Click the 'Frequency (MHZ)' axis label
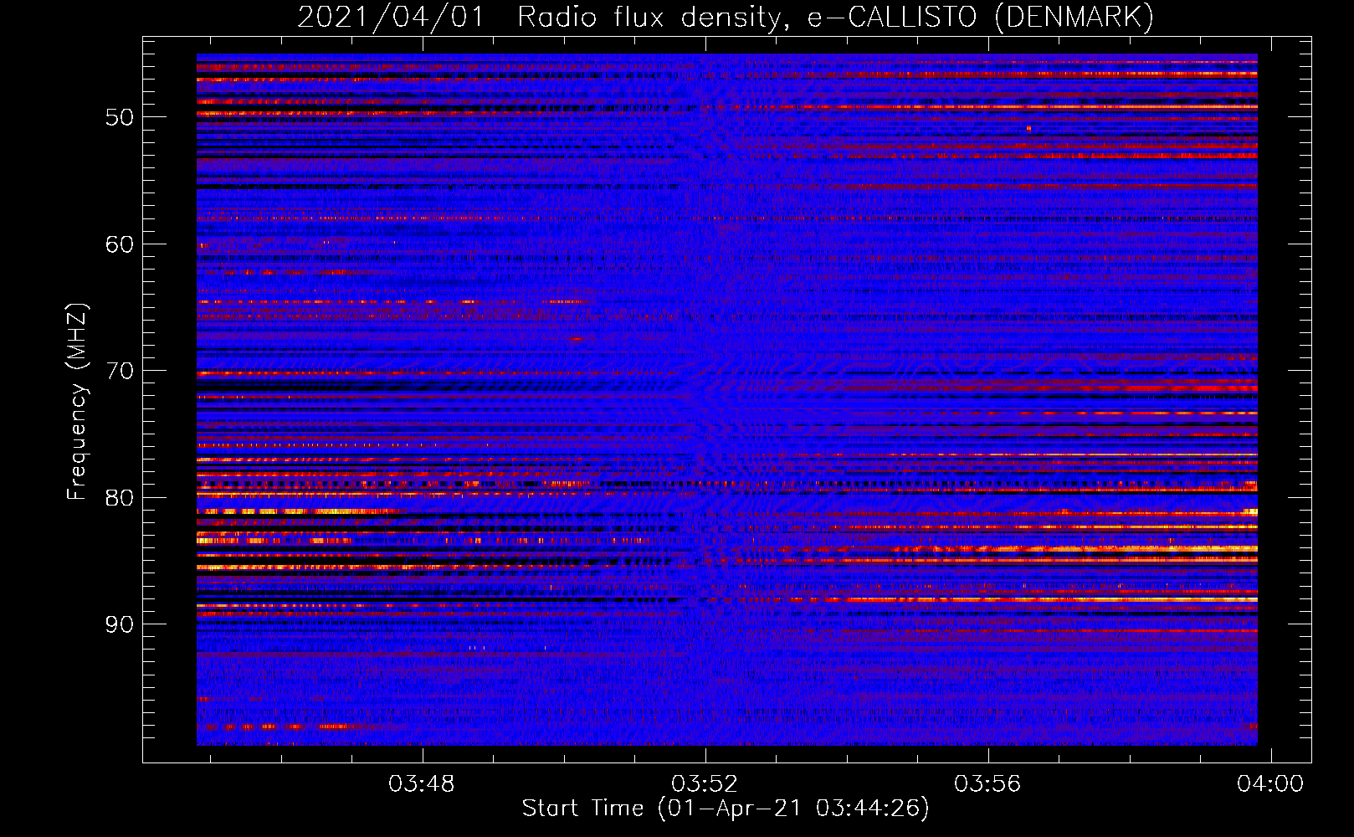1354x837 pixels. (76, 402)
